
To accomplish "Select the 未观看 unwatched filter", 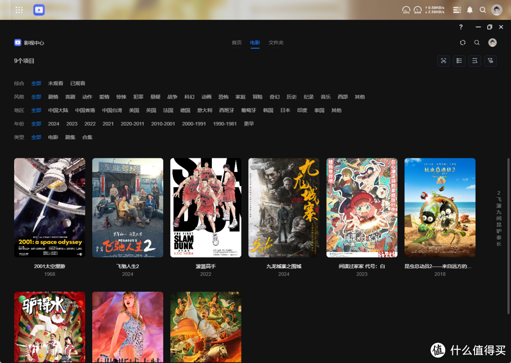I will 55,83.
